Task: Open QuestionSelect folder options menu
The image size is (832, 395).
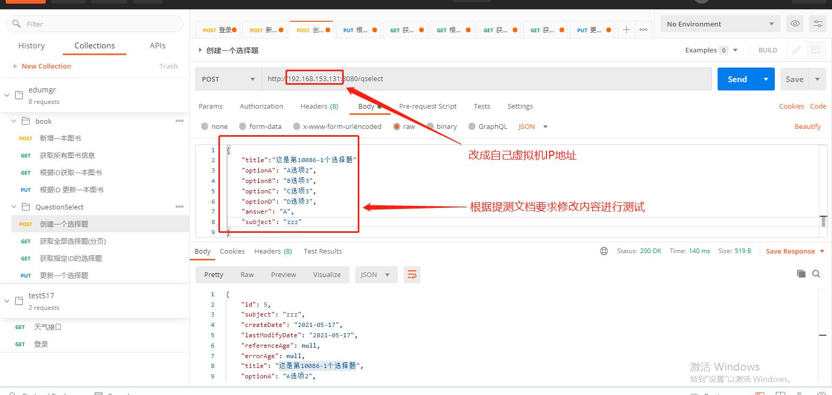Action: [179, 206]
